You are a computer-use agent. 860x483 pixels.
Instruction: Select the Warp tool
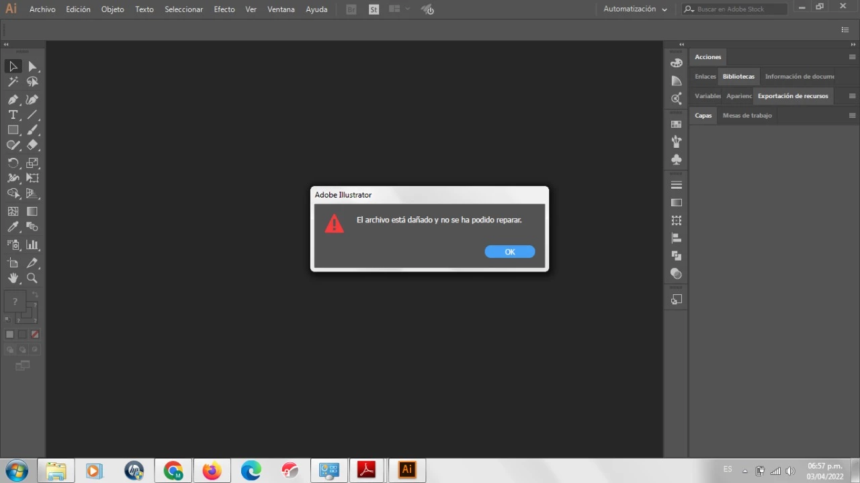point(13,178)
